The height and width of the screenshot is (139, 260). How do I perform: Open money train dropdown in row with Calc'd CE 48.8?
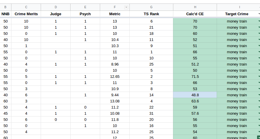[259, 95]
